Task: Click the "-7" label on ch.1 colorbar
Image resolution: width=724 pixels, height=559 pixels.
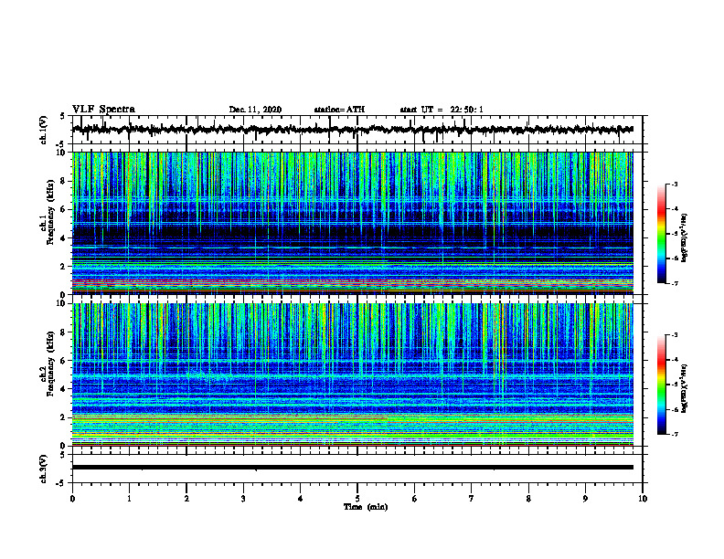Action: (675, 283)
